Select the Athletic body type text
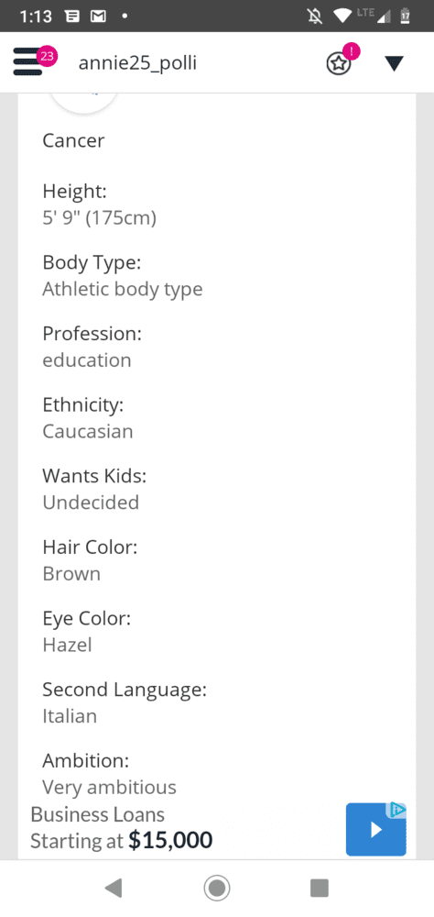This screenshot has height=917, width=434. point(123,289)
